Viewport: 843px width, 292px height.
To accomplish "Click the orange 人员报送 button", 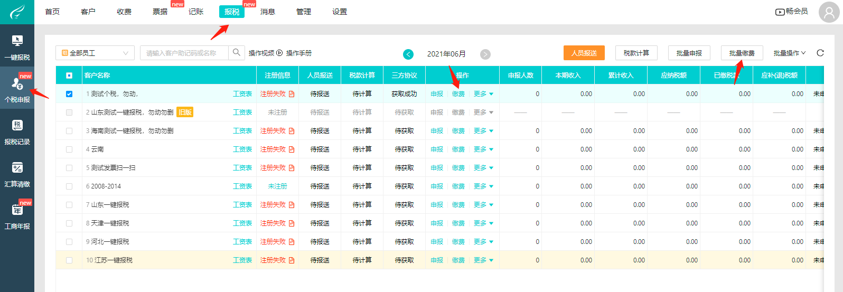I will (584, 53).
